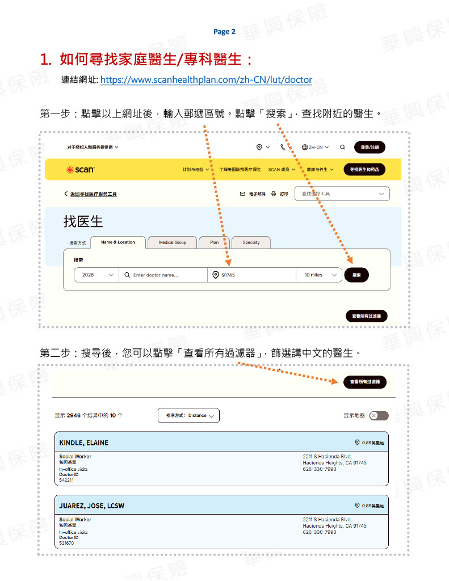The image size is (449, 581).
Task: Click the SCAN sun logo
Action: tap(69, 170)
